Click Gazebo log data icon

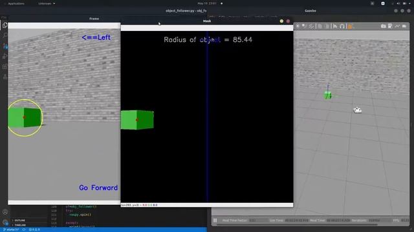(390, 26)
